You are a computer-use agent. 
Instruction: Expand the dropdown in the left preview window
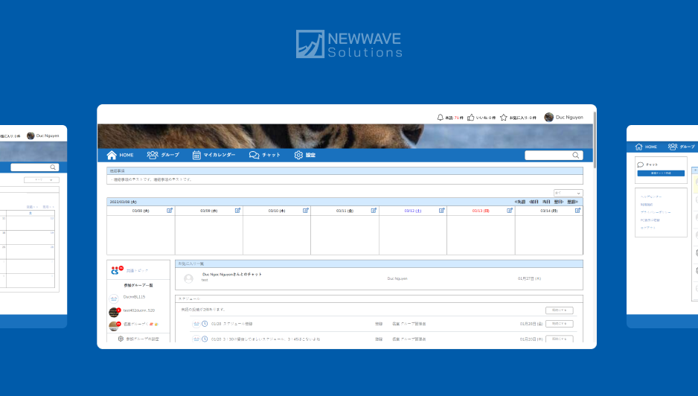(x=41, y=180)
